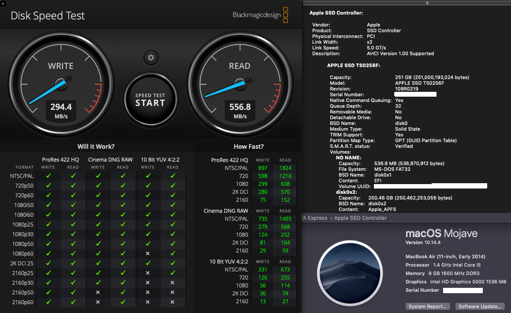Viewport: 511px width, 313px height.
Task: Click the 1080i50 10 Bit YUV write checkmark
Action: [148, 205]
